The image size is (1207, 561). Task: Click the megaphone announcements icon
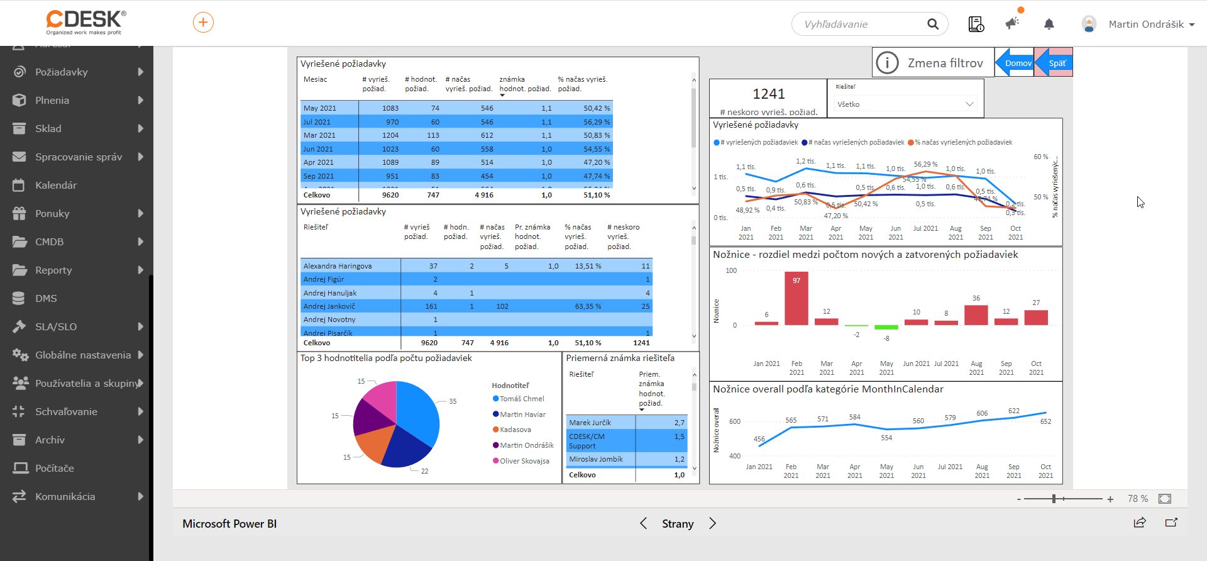coord(1012,24)
